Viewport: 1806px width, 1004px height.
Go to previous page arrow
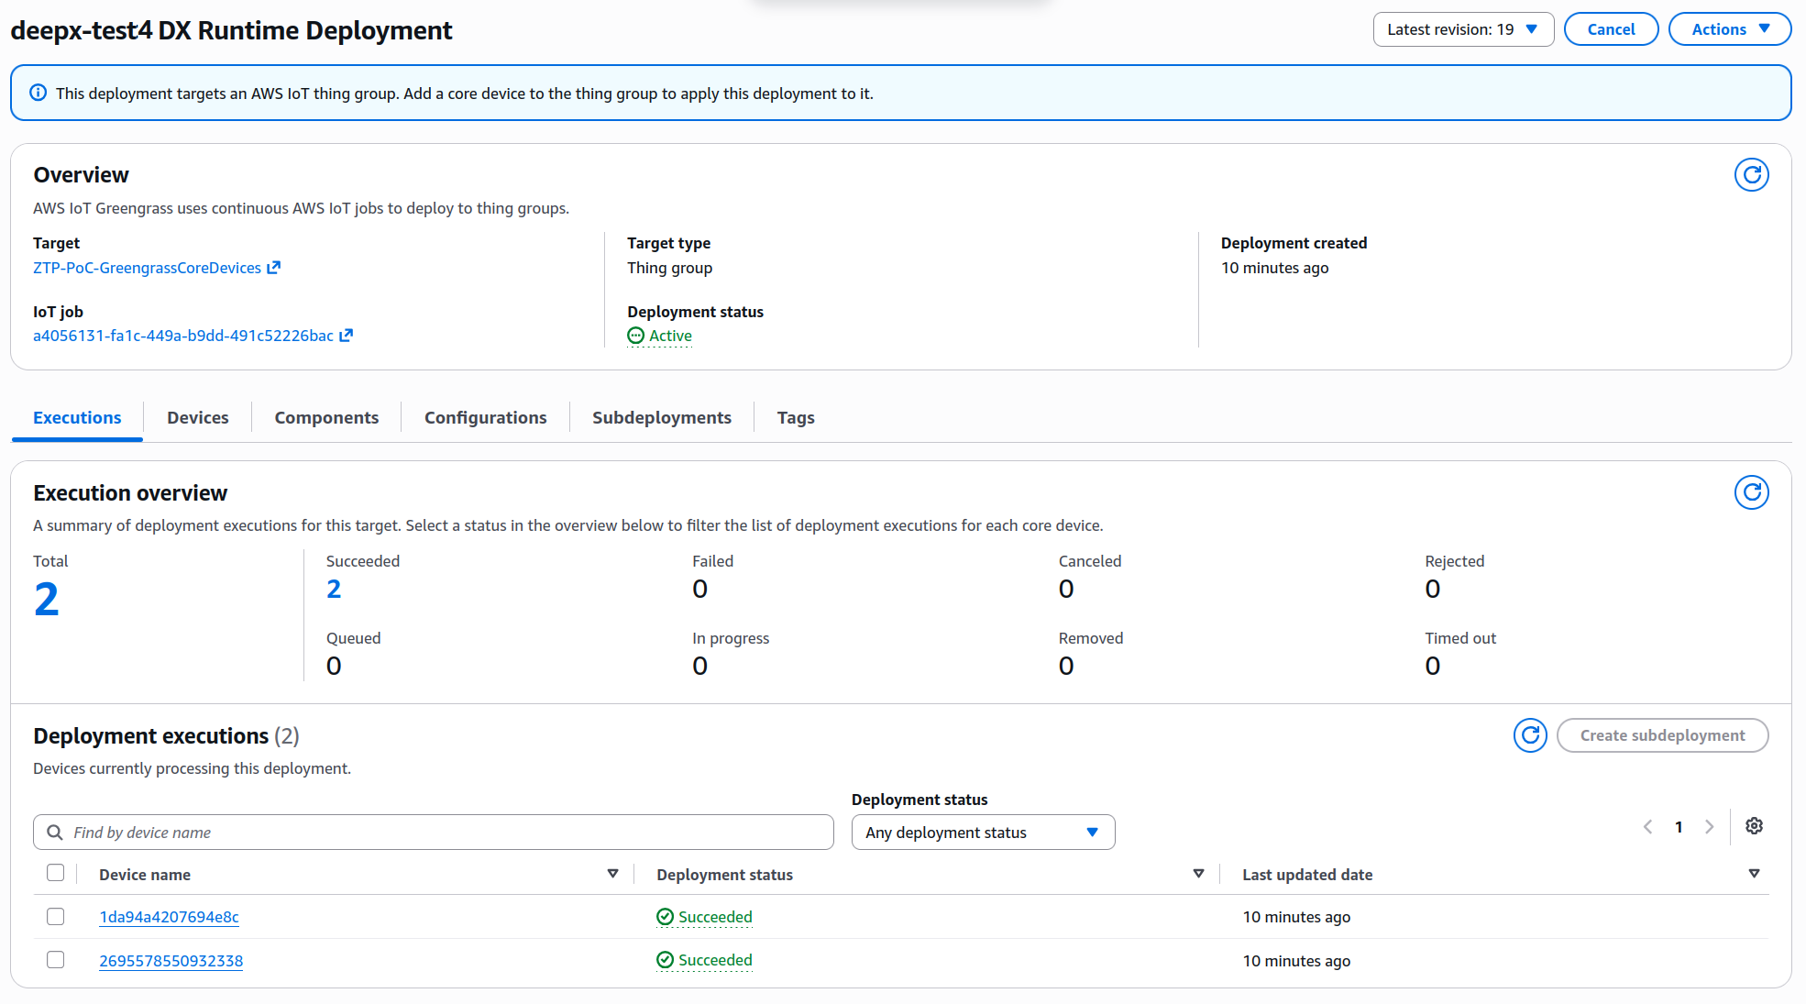(1647, 827)
